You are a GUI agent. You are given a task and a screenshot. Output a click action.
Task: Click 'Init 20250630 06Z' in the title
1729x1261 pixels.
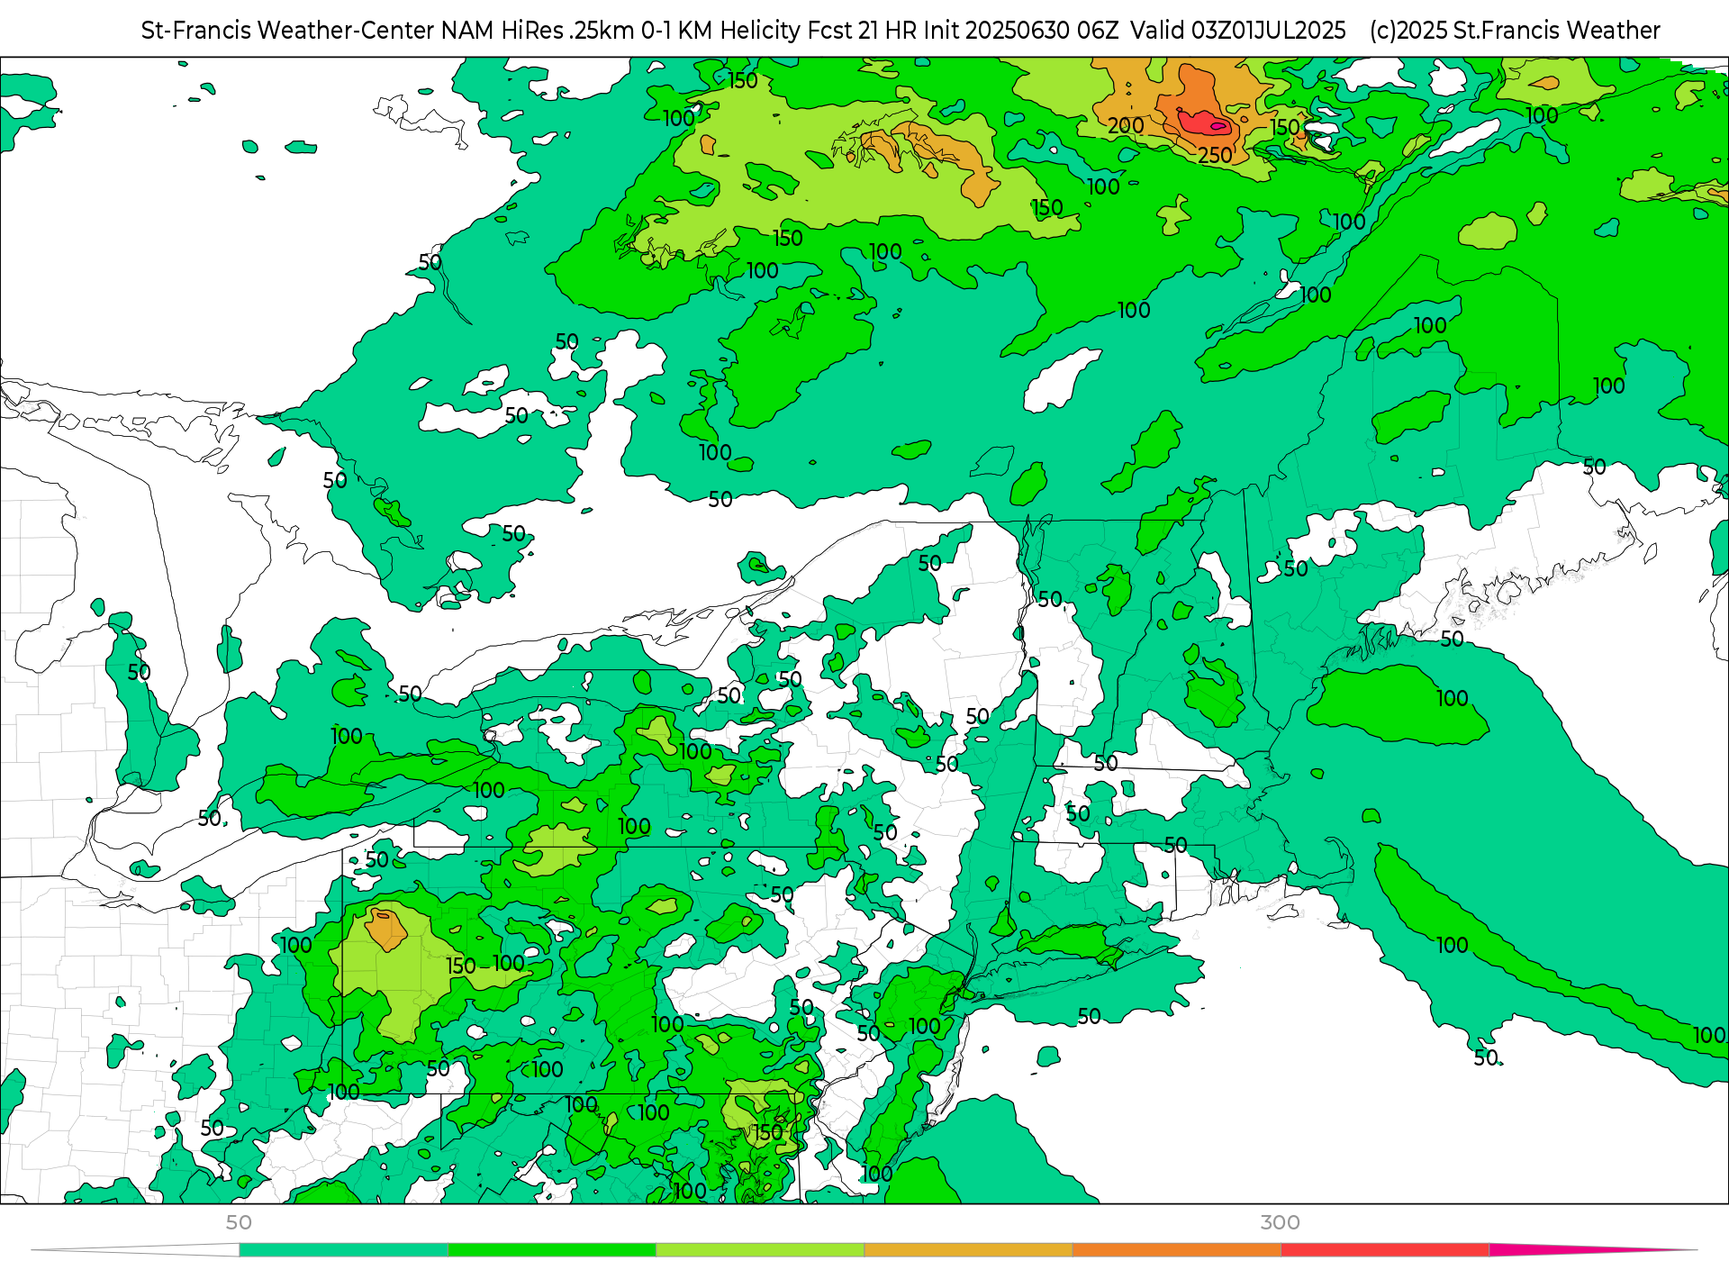point(1021,31)
